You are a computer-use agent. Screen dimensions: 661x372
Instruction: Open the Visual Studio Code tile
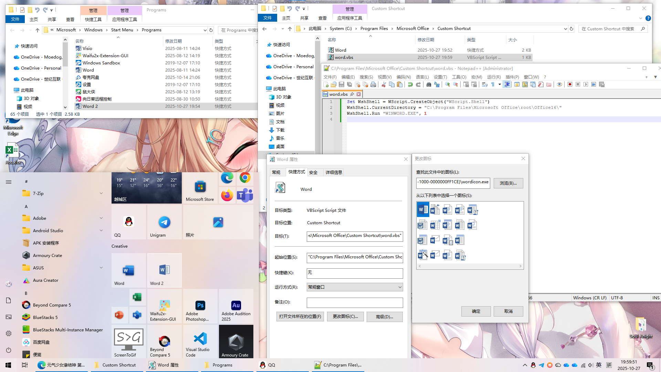[x=200, y=342]
